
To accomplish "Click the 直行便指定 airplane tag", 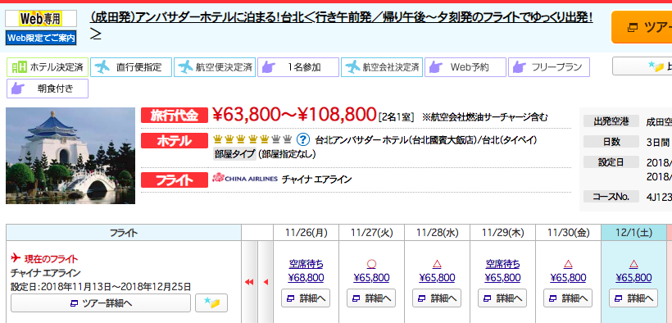I will [x=131, y=67].
